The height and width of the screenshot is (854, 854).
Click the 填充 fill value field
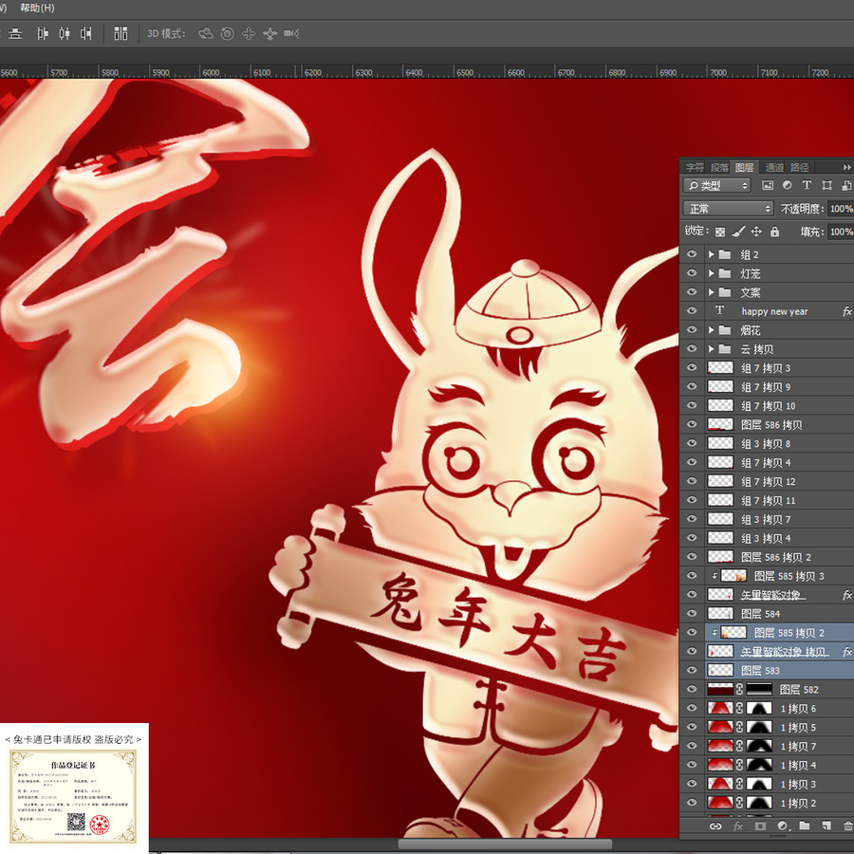tap(841, 232)
